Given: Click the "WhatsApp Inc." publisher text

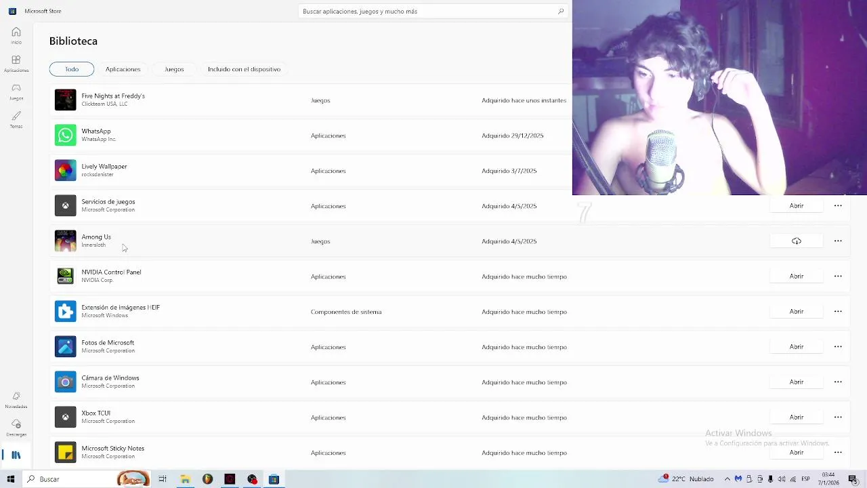Looking at the screenshot, I should (x=99, y=139).
